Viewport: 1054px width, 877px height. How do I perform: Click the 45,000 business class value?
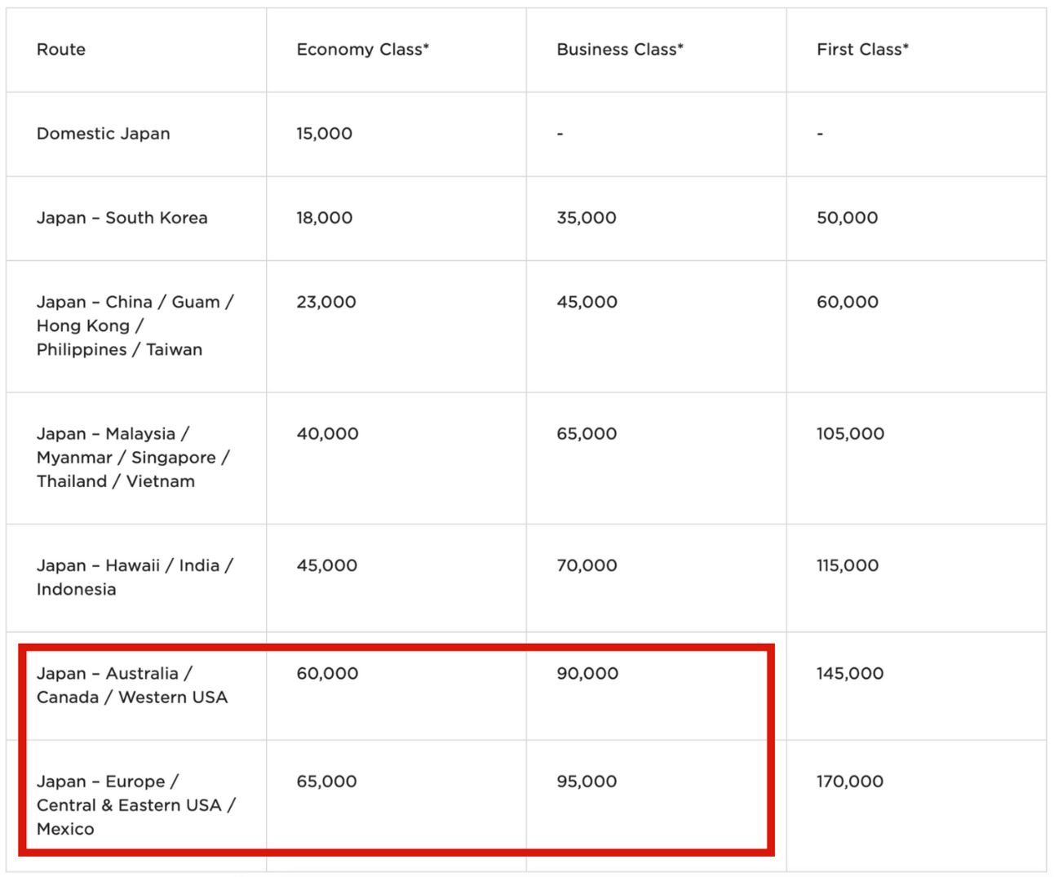click(x=587, y=302)
